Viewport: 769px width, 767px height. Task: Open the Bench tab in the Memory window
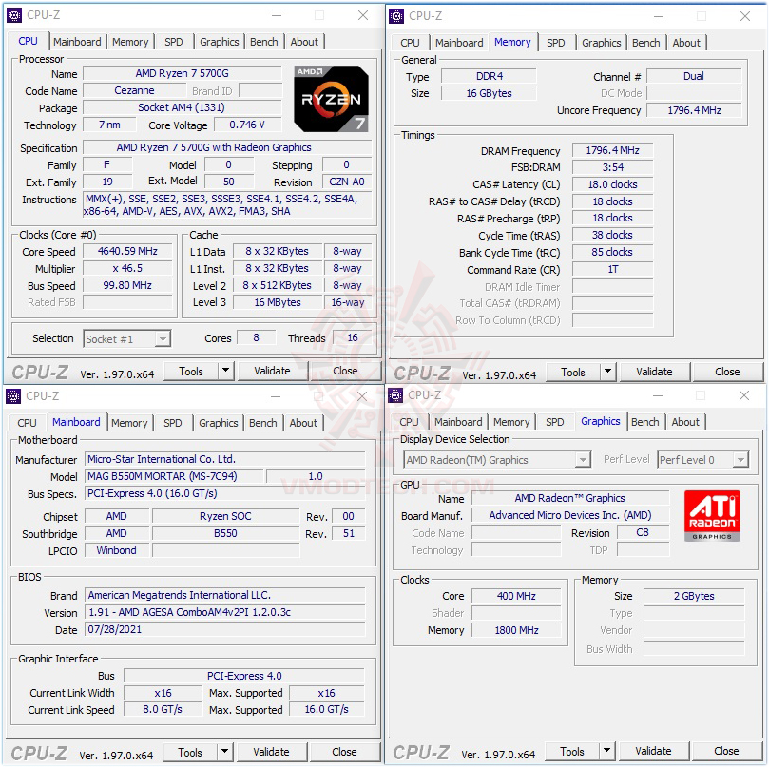pyautogui.click(x=645, y=43)
